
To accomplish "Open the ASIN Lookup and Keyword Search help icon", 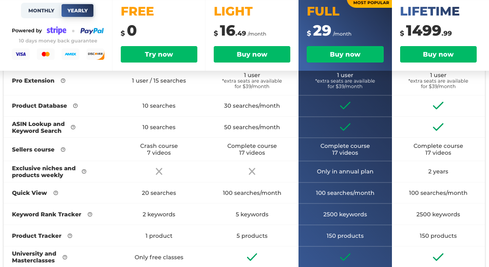I will tap(73, 127).
